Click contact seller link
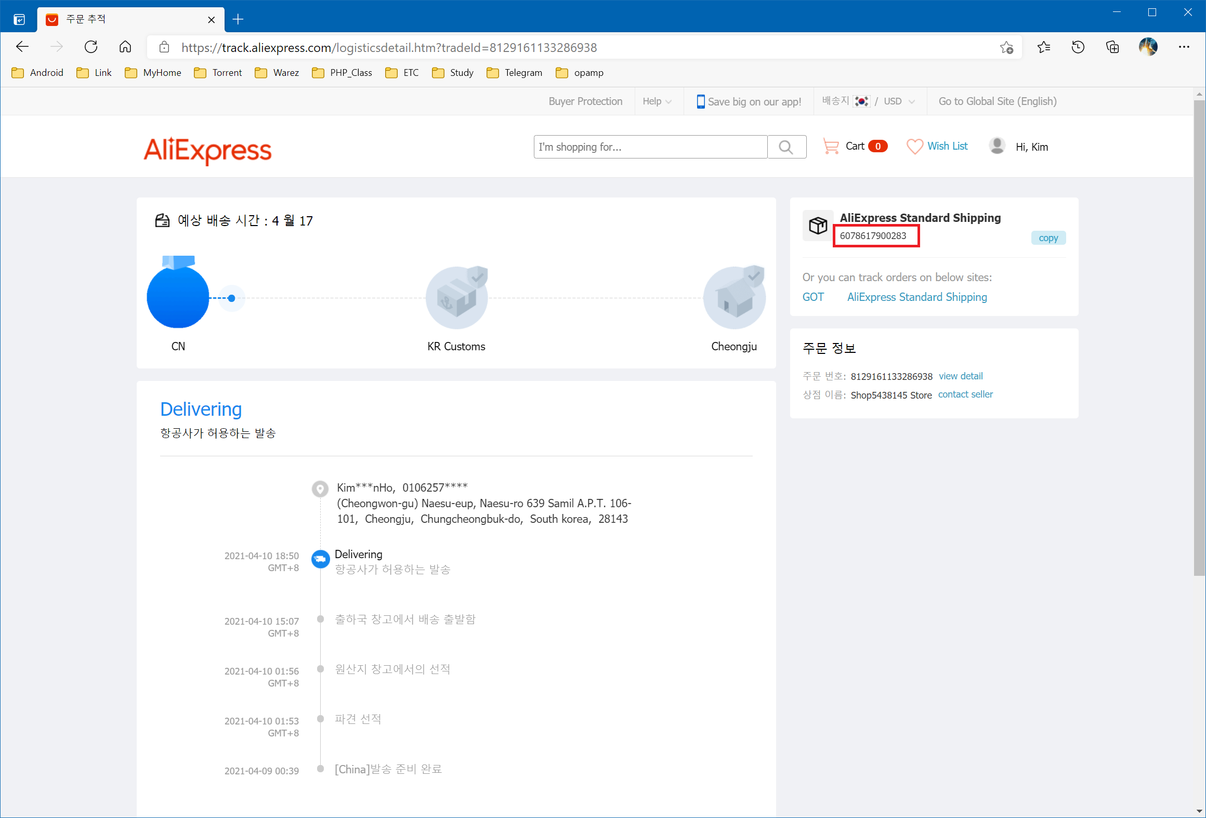 click(965, 394)
